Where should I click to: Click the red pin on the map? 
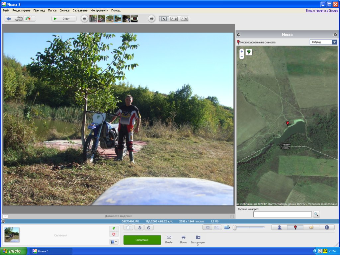(288, 124)
